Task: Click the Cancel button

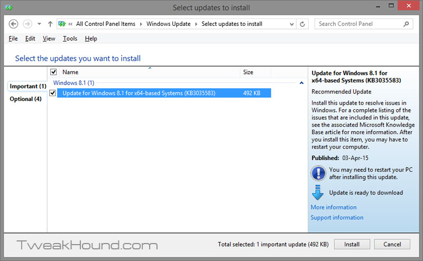Action: tap(392, 244)
